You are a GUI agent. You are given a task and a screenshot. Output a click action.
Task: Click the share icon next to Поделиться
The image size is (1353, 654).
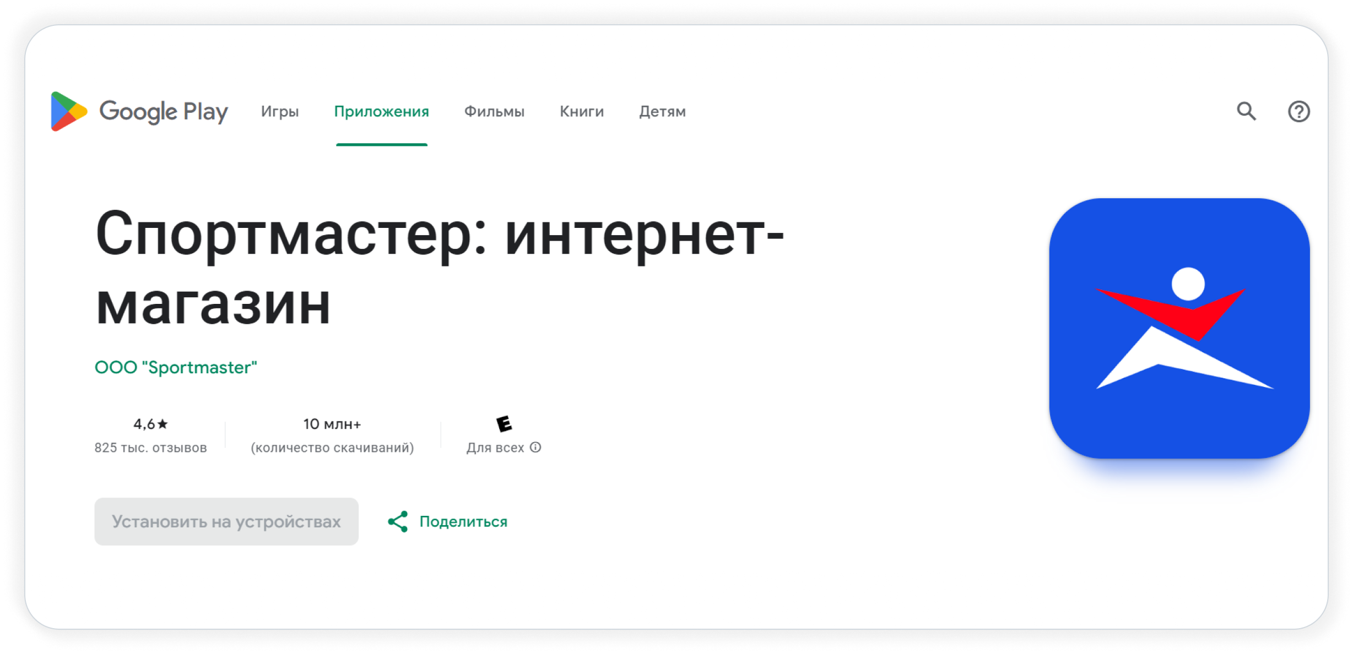[x=398, y=521]
